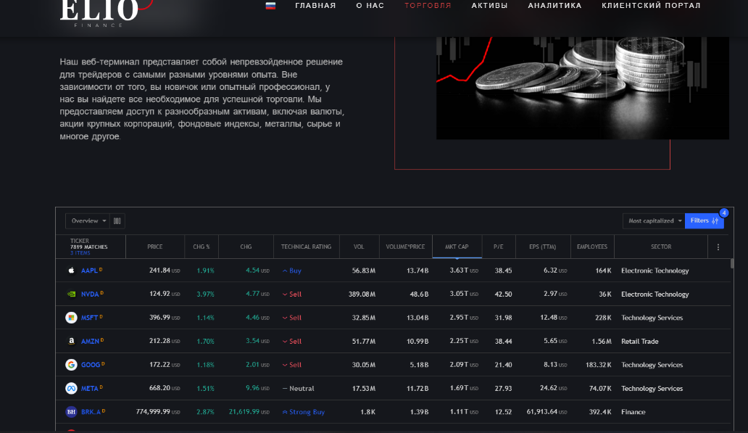The image size is (748, 433).
Task: Sort by the P/E column header
Action: click(x=498, y=247)
